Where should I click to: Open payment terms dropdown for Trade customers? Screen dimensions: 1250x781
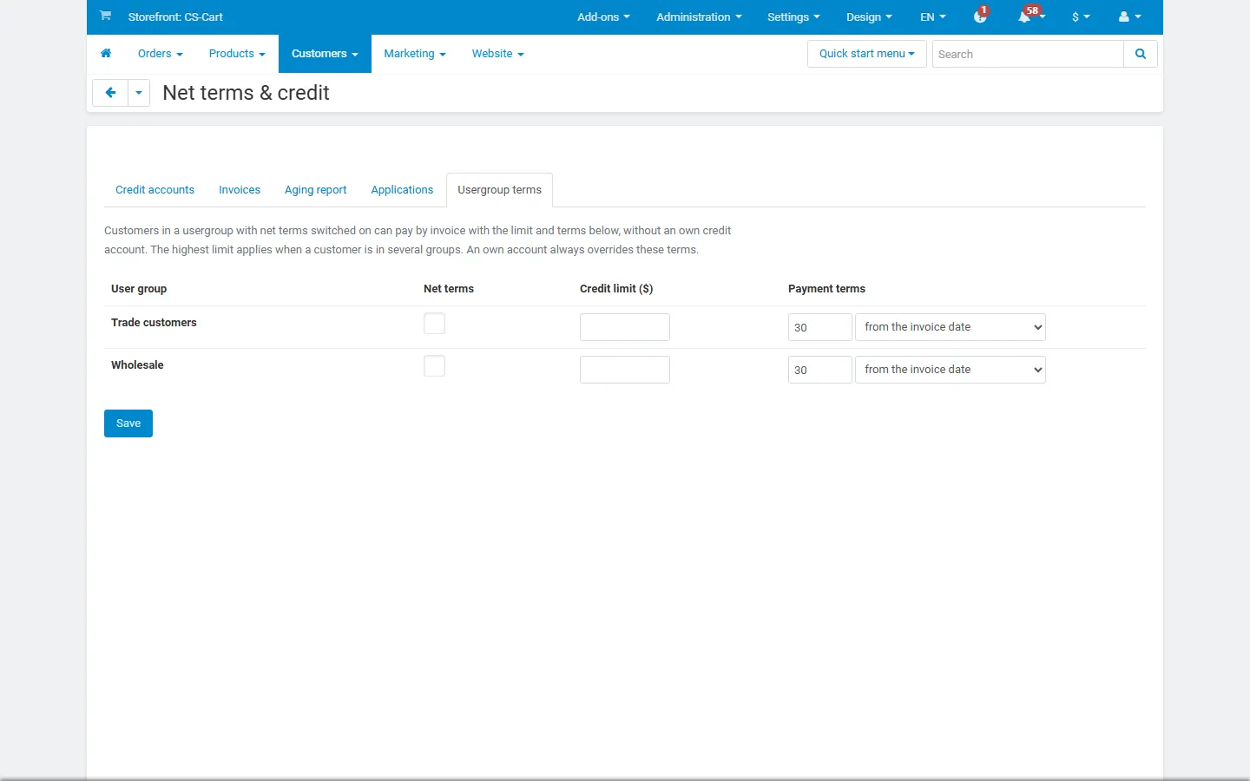tap(951, 327)
